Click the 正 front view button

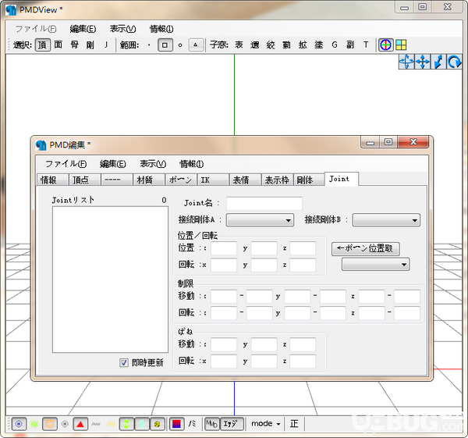[294, 424]
